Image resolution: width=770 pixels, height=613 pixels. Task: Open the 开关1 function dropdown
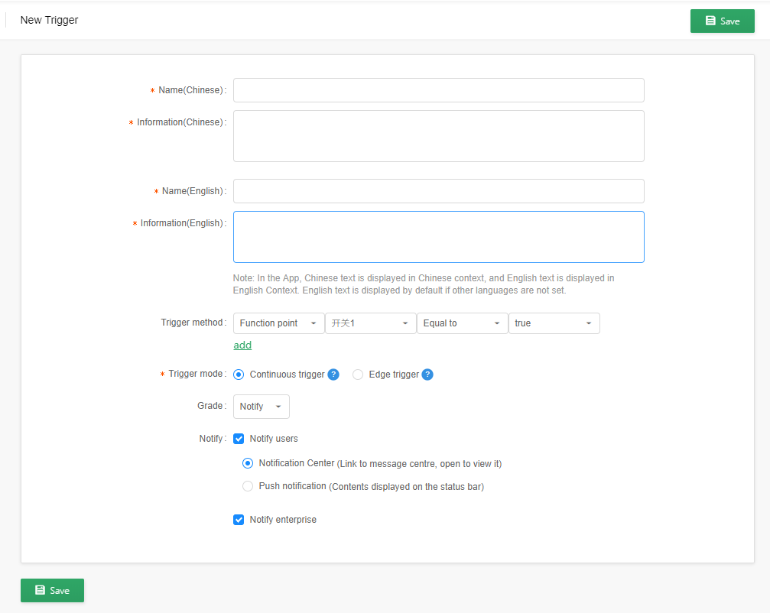coord(370,323)
